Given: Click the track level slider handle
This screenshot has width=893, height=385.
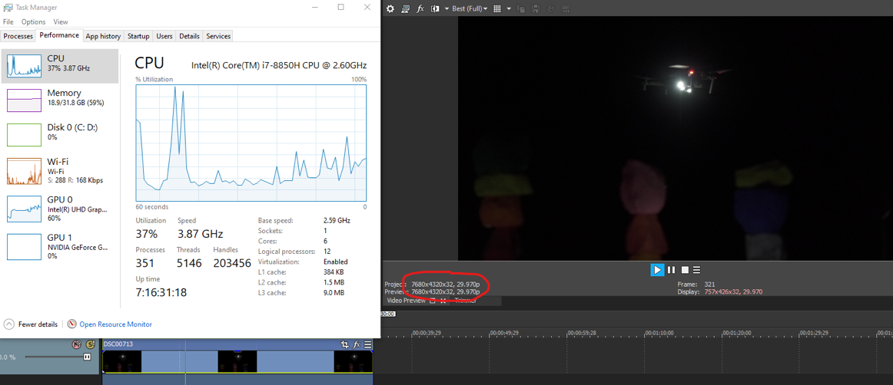Looking at the screenshot, I should 87,357.
